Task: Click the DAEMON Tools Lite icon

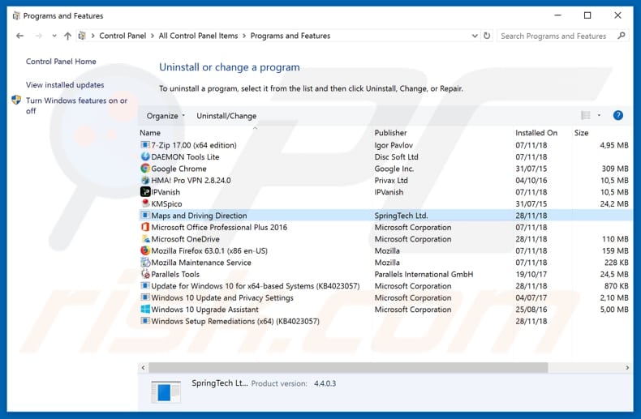Action: tap(145, 156)
